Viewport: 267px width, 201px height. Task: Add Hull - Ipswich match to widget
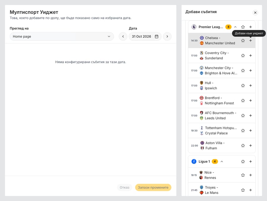pyautogui.click(x=250, y=86)
